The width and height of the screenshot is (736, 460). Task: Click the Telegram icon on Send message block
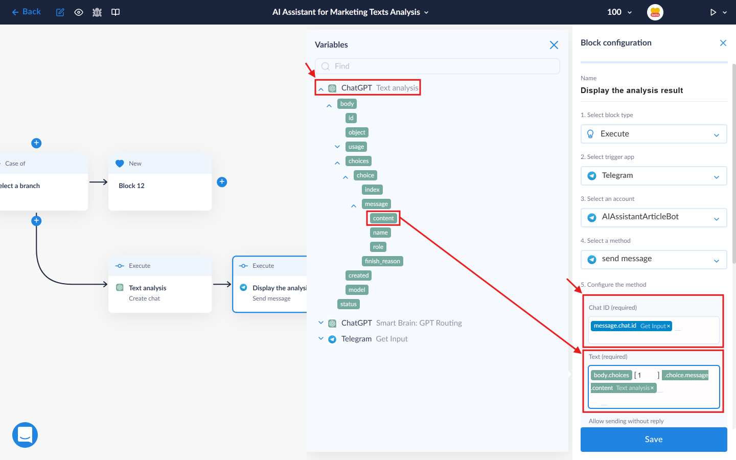tap(243, 288)
